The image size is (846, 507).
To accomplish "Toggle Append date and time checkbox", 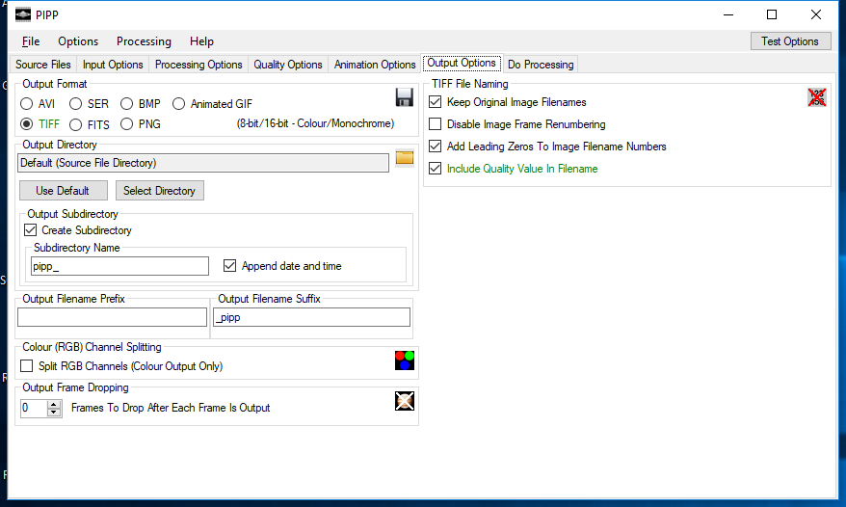I will pyautogui.click(x=230, y=266).
